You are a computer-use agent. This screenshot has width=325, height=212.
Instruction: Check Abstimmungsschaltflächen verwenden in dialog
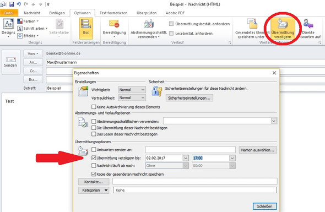tap(94, 122)
